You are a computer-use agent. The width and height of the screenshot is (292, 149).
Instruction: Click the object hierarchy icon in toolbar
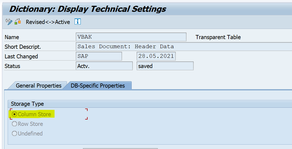[x=18, y=22]
